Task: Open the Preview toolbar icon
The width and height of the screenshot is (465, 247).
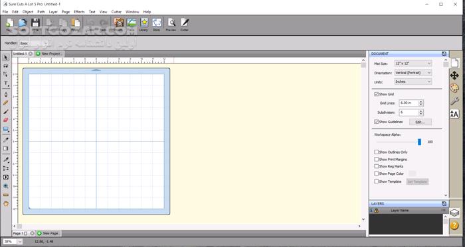Action: (x=171, y=25)
